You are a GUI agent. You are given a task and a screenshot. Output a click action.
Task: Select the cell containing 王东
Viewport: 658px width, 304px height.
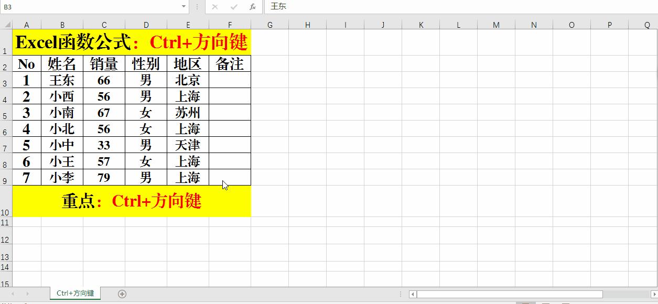(62, 80)
